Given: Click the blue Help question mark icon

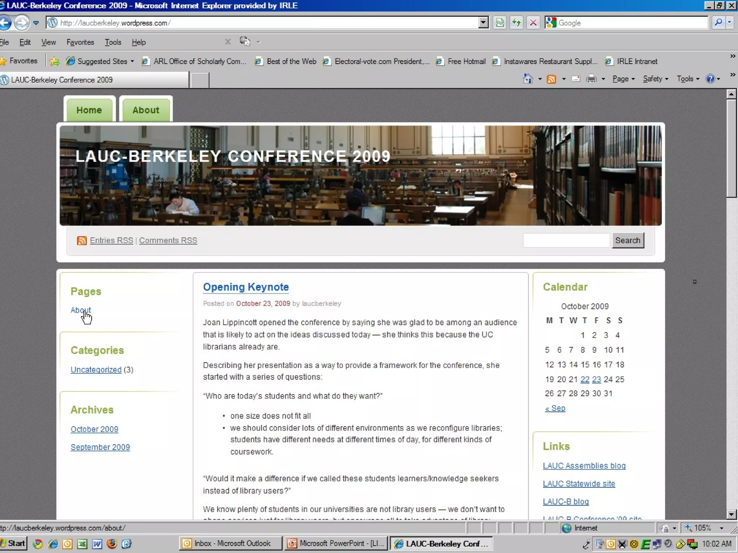Looking at the screenshot, I should [x=710, y=79].
